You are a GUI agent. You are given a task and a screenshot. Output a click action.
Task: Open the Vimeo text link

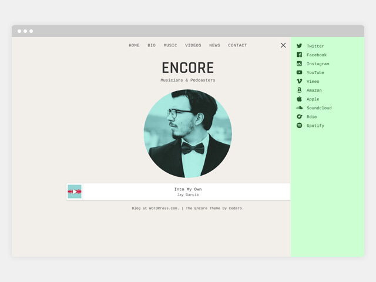(313, 82)
